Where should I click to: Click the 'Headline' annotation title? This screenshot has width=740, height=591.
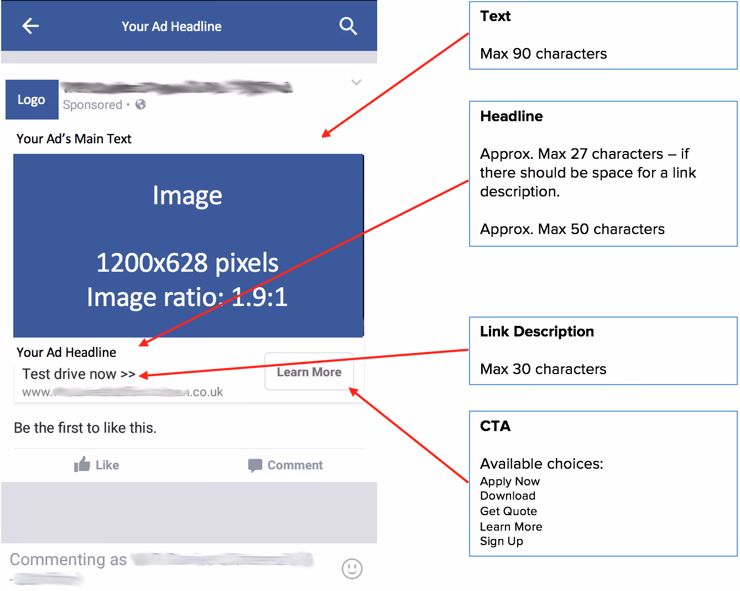tap(512, 116)
